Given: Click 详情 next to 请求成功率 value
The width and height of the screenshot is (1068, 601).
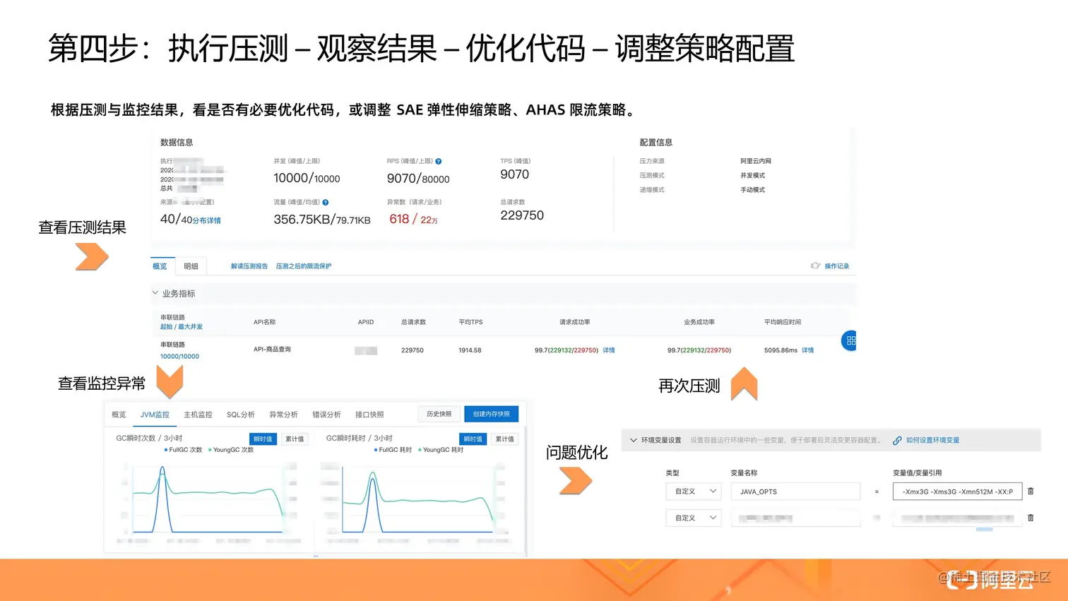Looking at the screenshot, I should pos(609,350).
